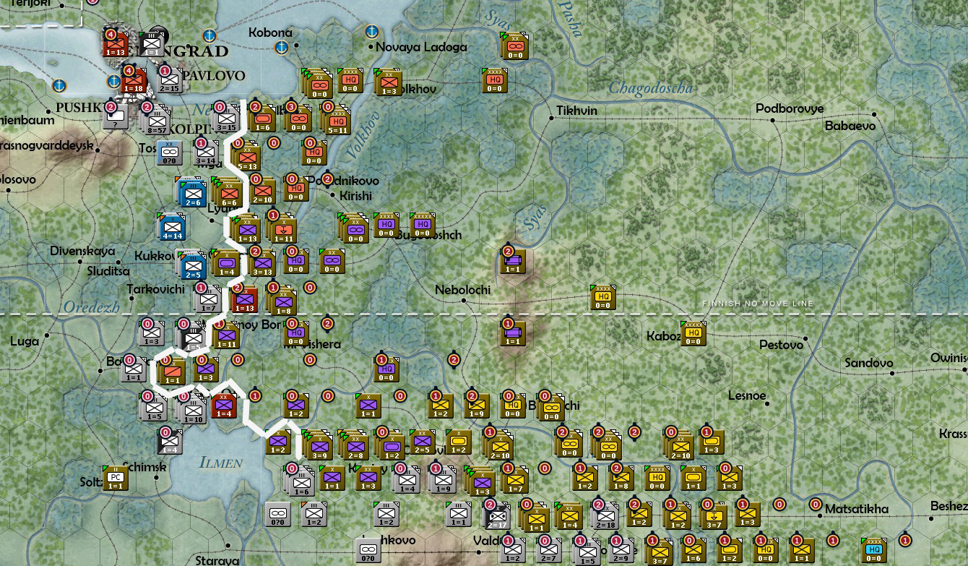968x566 pixels.
Task: Click the Pestovo town label
Action: point(781,345)
